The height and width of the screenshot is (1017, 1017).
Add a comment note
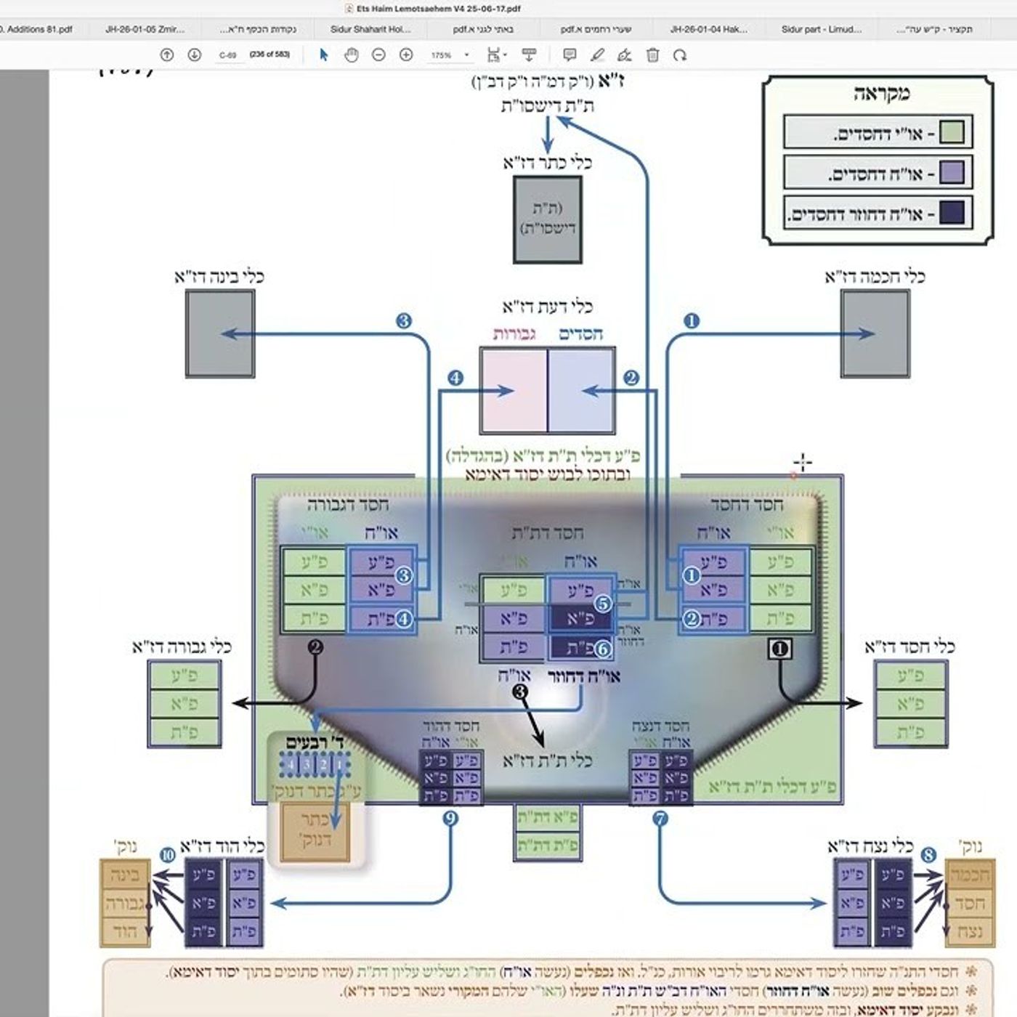tap(570, 55)
